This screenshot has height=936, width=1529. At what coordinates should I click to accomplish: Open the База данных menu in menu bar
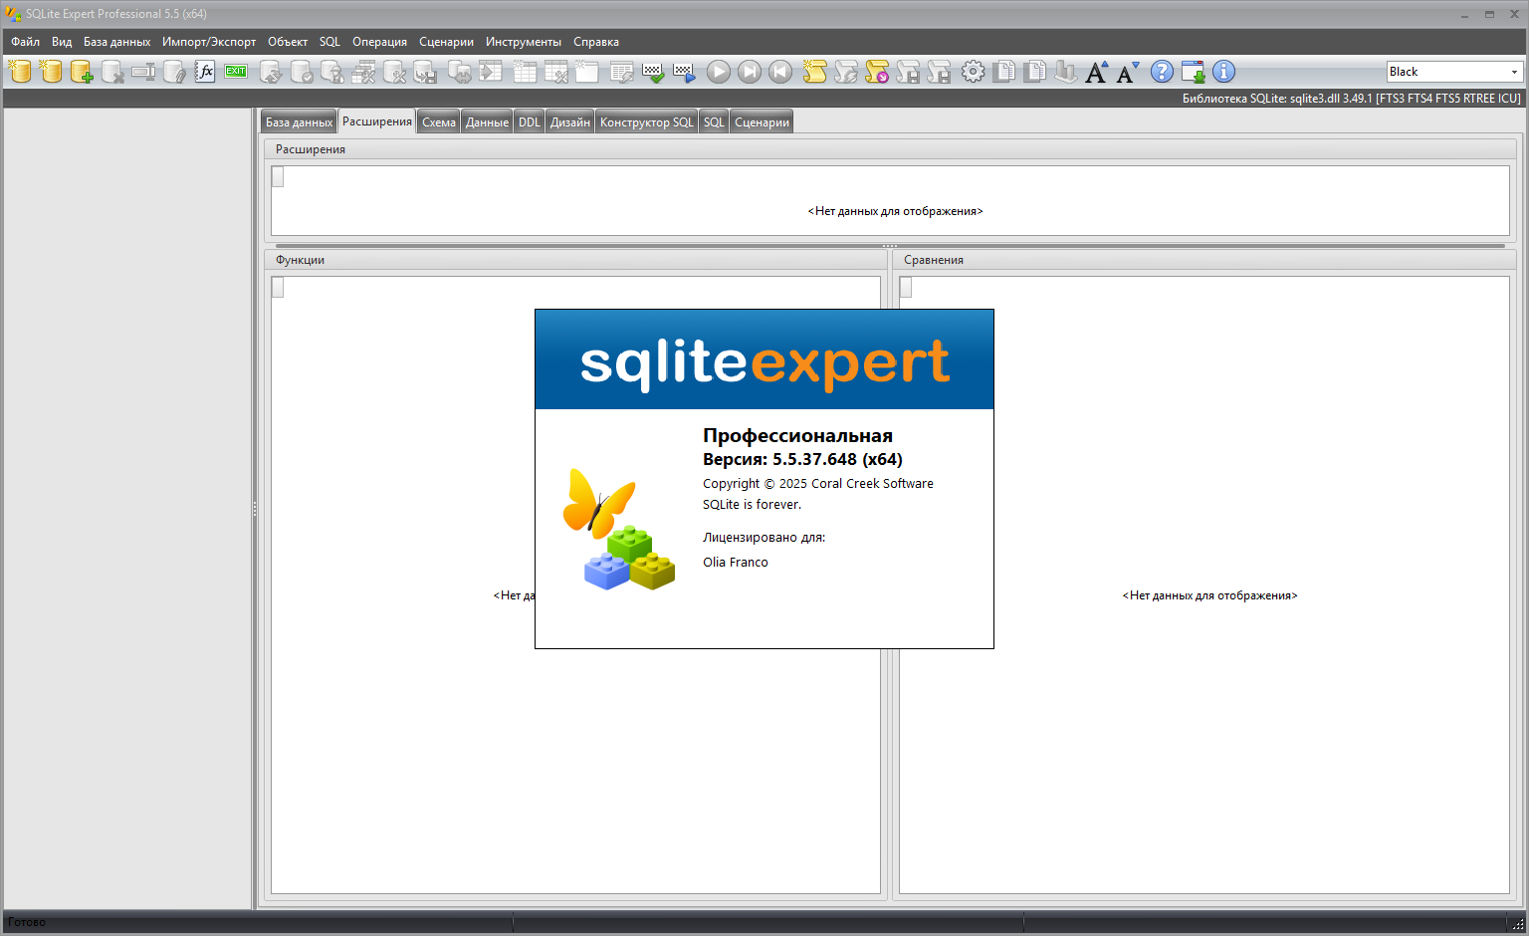point(117,42)
